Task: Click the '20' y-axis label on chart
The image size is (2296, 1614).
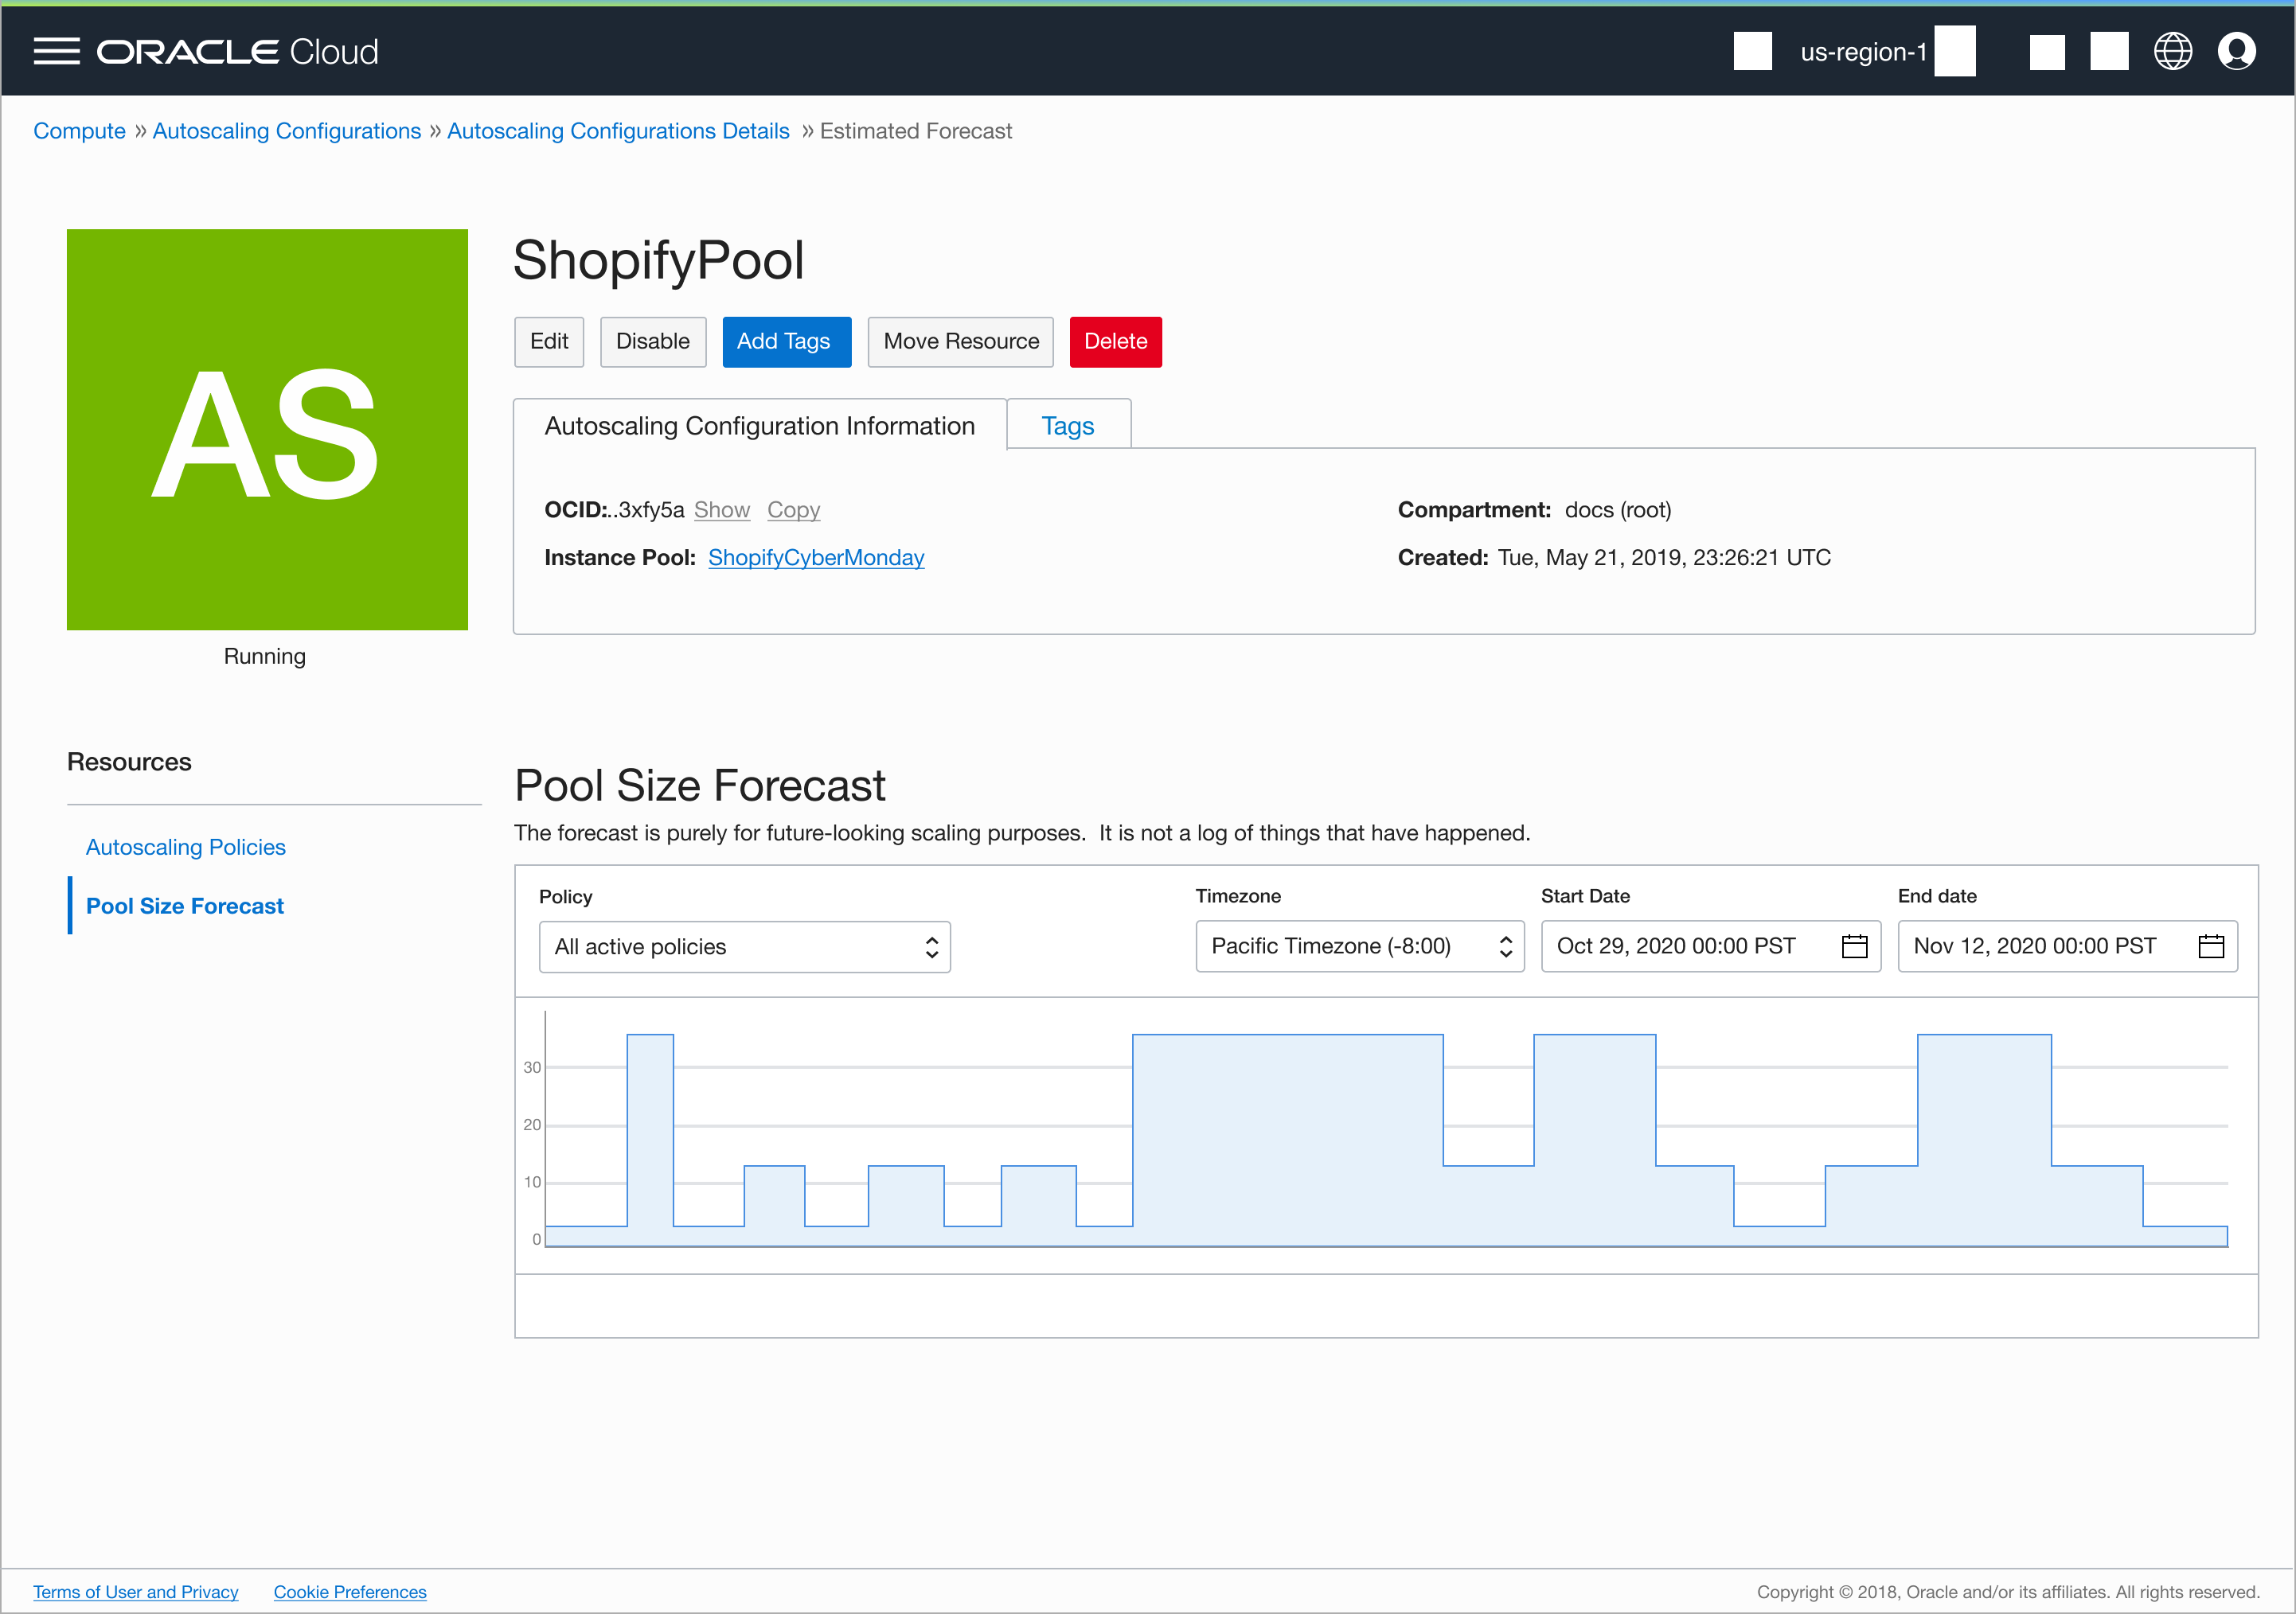Action: 532,1125
